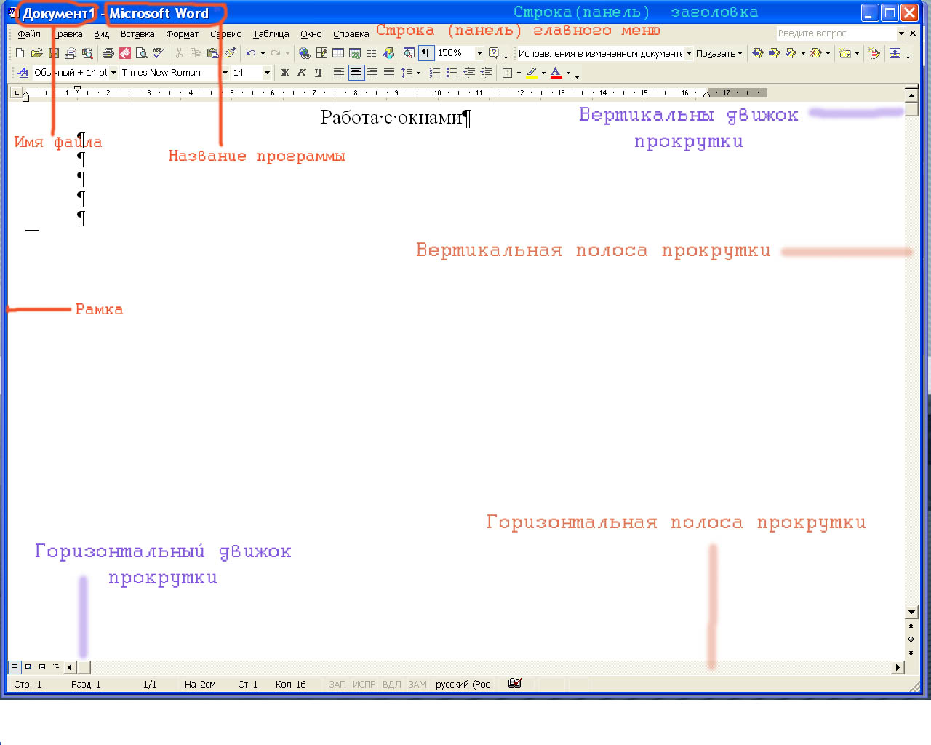Apply red font color A
The width and height of the screenshot is (931, 745).
click(x=556, y=73)
